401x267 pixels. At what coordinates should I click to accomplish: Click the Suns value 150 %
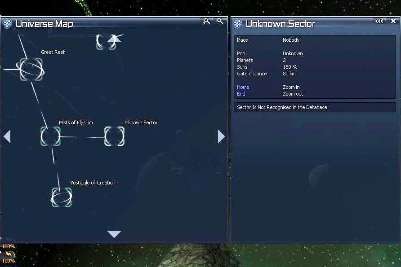click(x=290, y=67)
